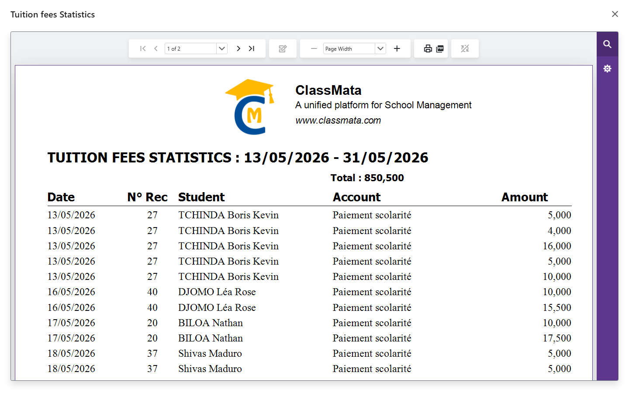Print page via PDF icon
629x393 pixels.
[440, 48]
